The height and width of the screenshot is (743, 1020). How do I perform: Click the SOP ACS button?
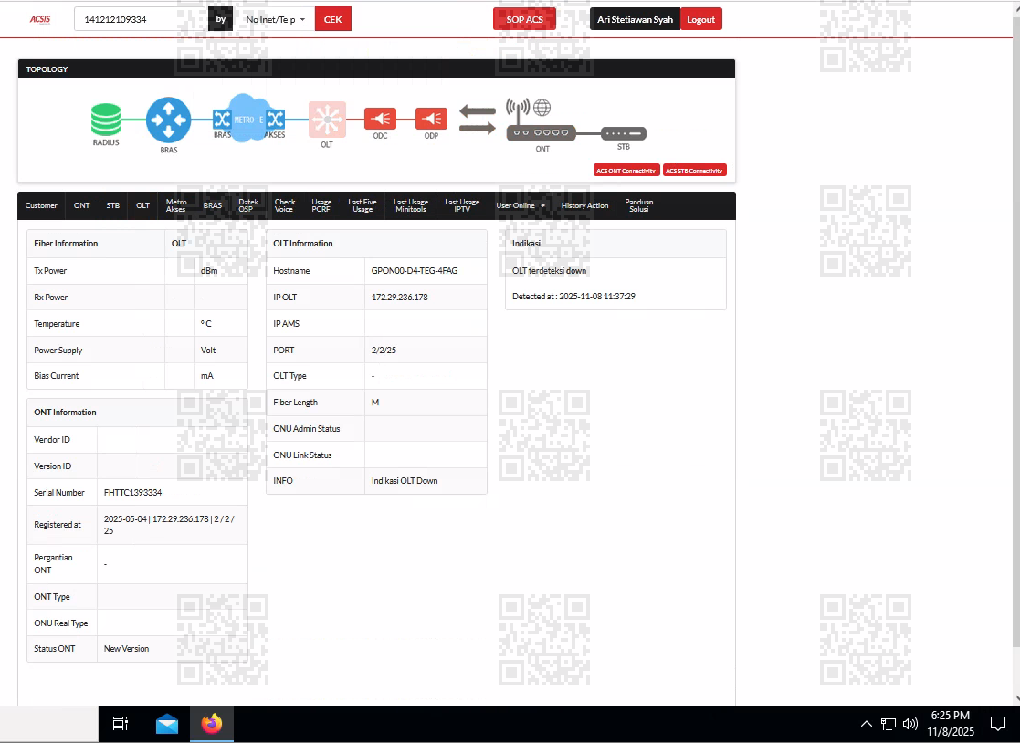pos(524,19)
